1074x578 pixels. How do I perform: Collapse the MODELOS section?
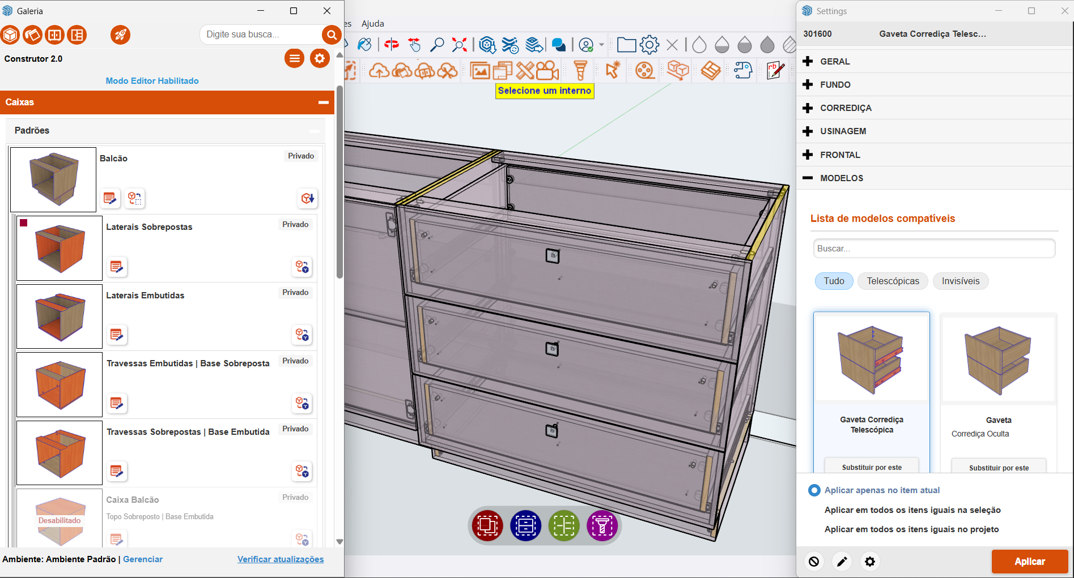(x=841, y=178)
